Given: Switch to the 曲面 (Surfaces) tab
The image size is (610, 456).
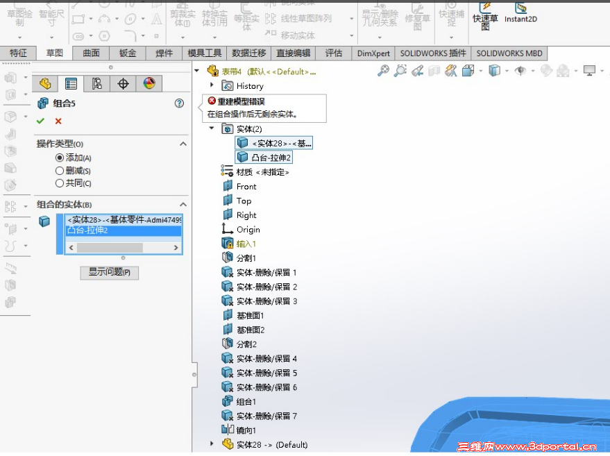Looking at the screenshot, I should point(91,53).
